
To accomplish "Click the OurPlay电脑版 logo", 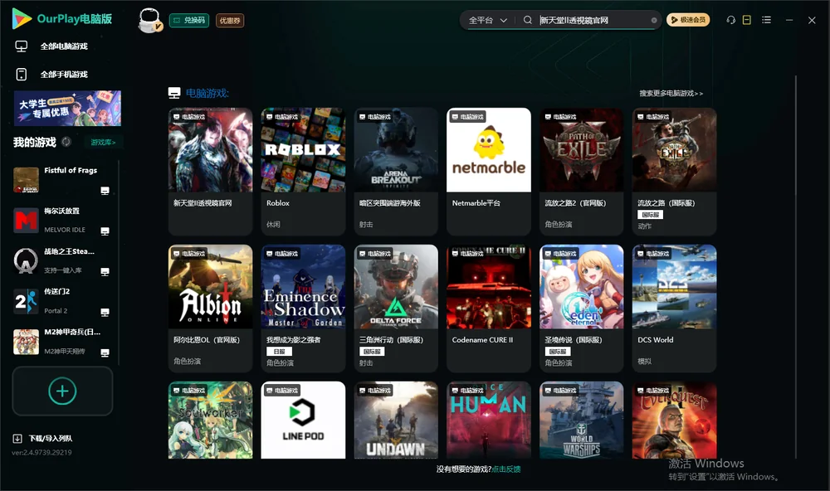I will click(x=62, y=19).
